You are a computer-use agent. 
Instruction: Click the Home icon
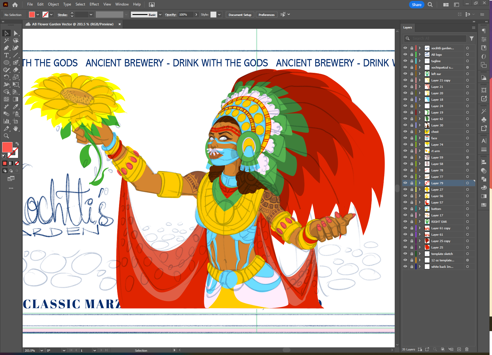click(x=15, y=5)
